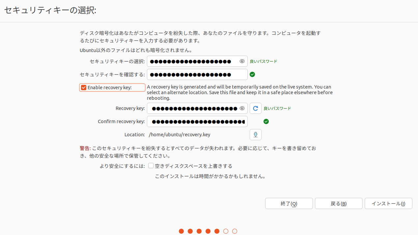Click the sixth page indicator dot
The image size is (418, 235).
click(226, 231)
